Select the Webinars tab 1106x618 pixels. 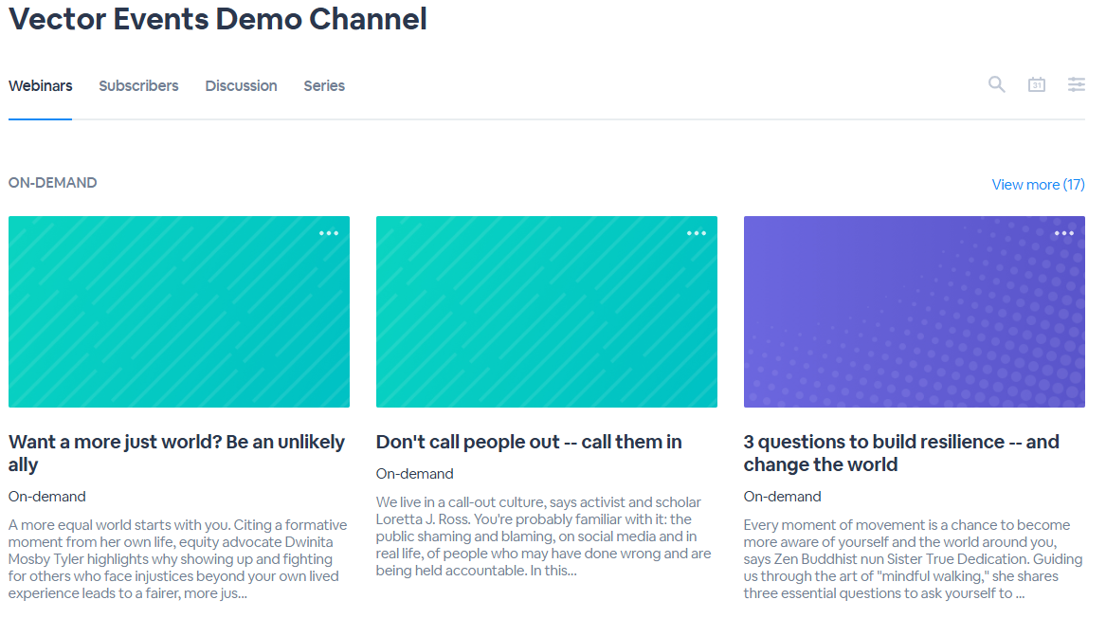[x=40, y=86]
